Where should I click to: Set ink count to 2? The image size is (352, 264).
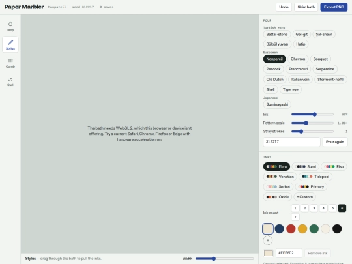click(304, 208)
